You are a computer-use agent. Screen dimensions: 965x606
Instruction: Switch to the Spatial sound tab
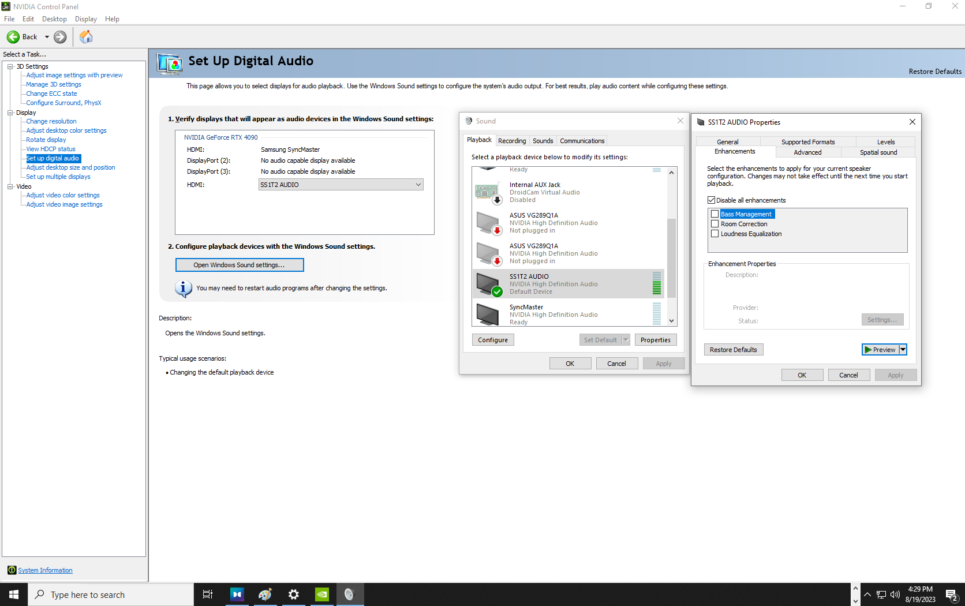pos(878,152)
